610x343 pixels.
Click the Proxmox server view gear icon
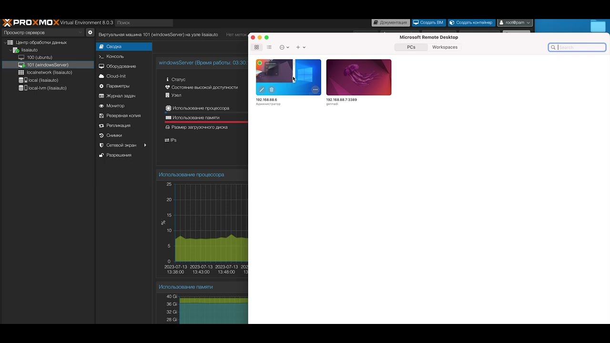pos(90,32)
